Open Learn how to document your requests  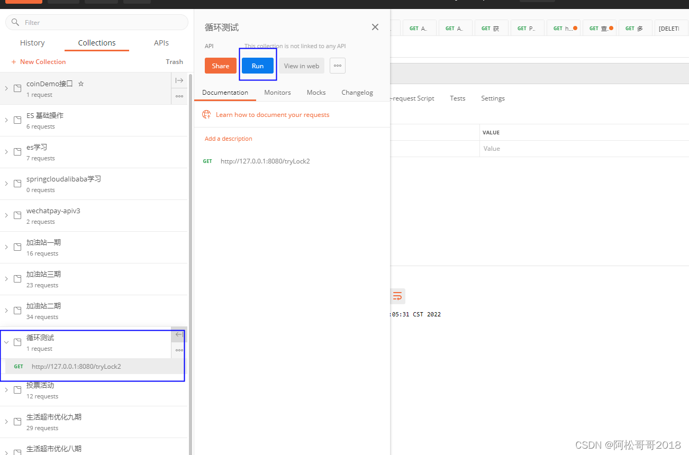(x=273, y=115)
